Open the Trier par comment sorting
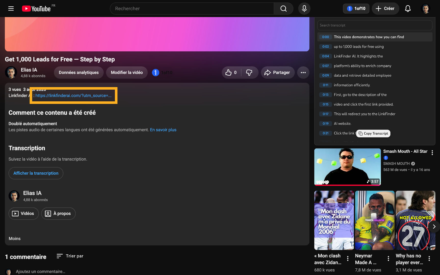This screenshot has width=440, height=275. 70,256
